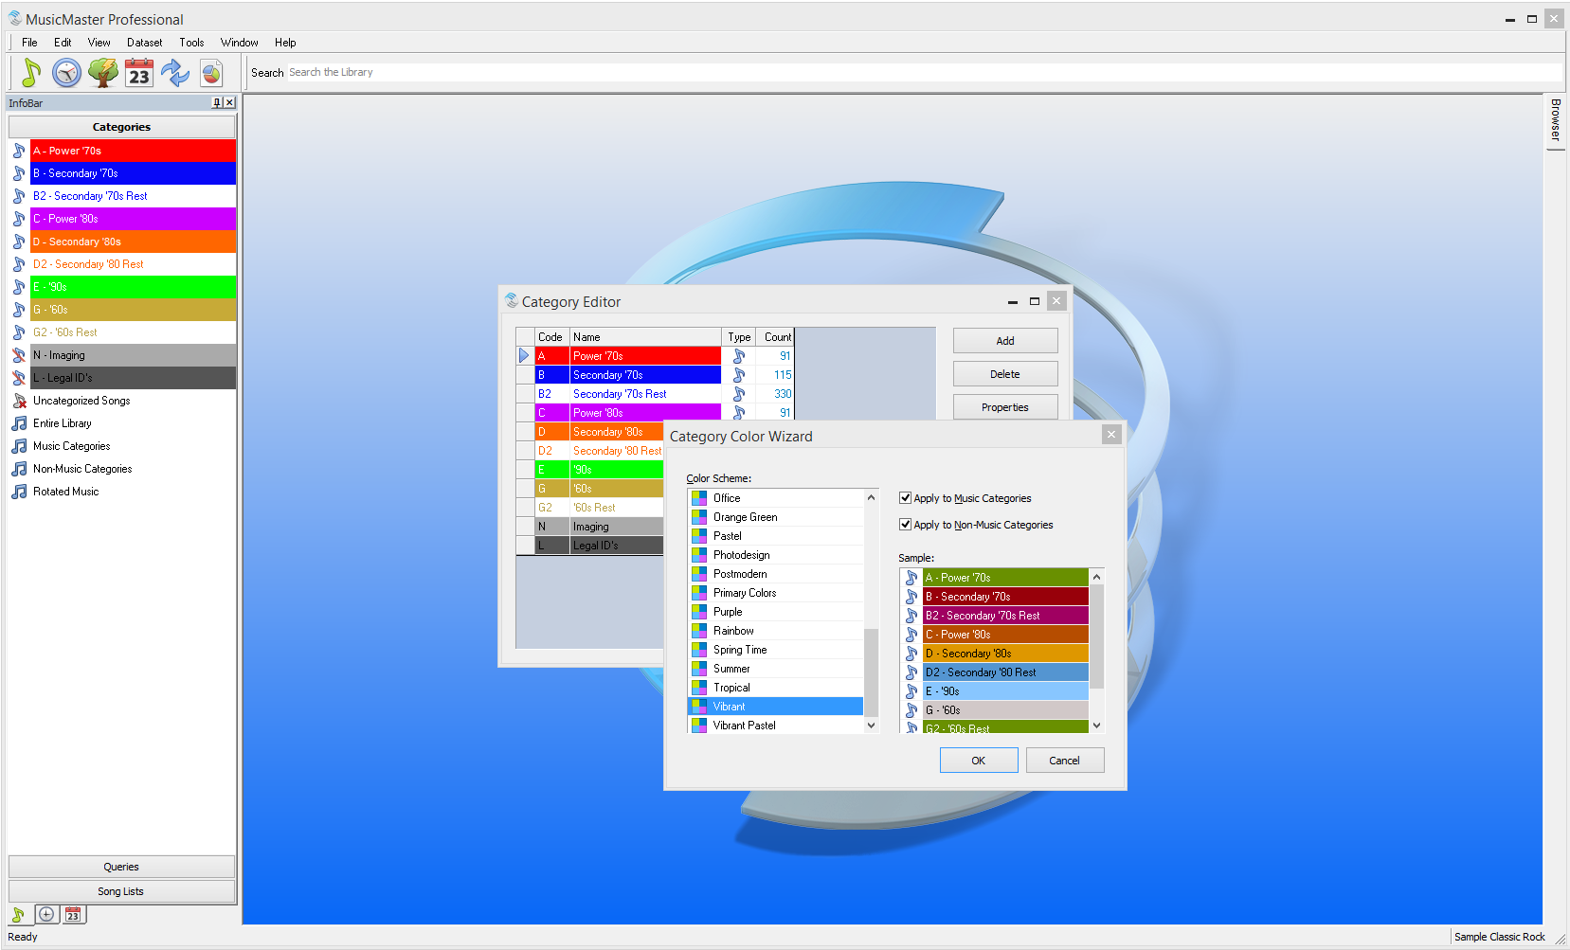Image resolution: width=1570 pixels, height=950 pixels.
Task: Select sample row D - Secondary '80s
Action: pyautogui.click(x=1005, y=654)
